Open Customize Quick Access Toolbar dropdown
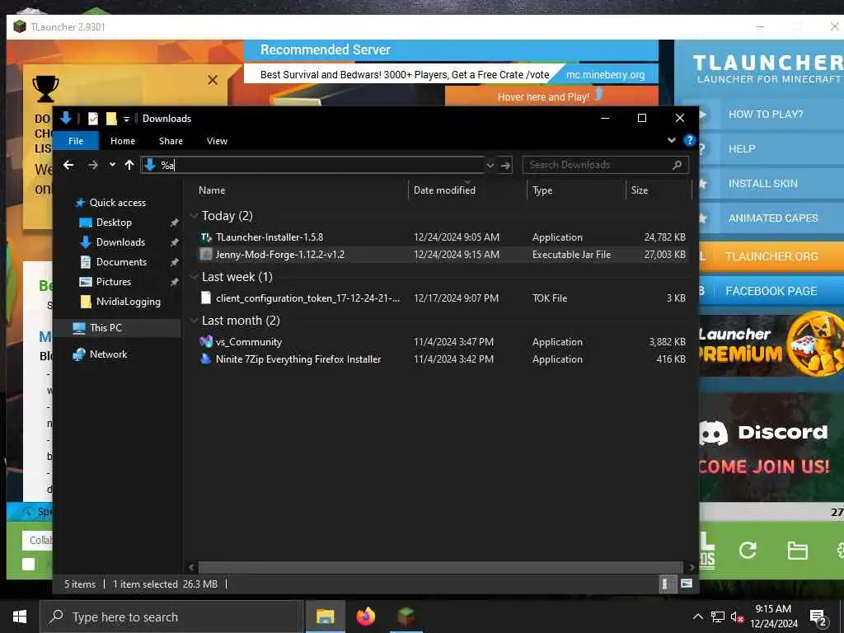 coord(126,119)
